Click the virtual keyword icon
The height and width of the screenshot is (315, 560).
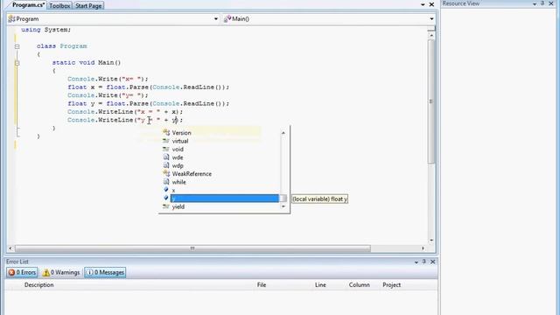click(166, 141)
